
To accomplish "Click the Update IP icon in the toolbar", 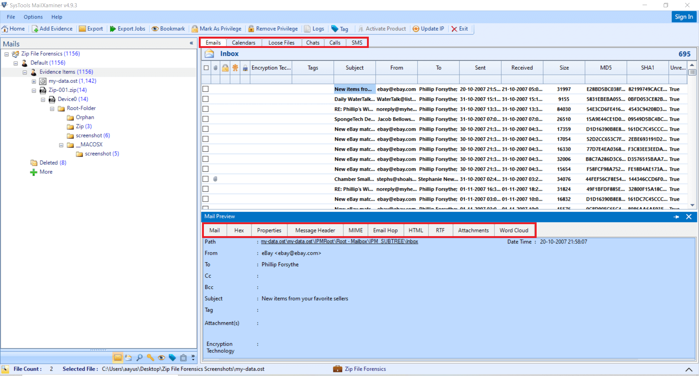I will [416, 29].
